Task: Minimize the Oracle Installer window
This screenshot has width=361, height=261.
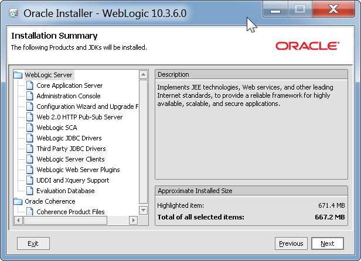Action: pos(275,9)
